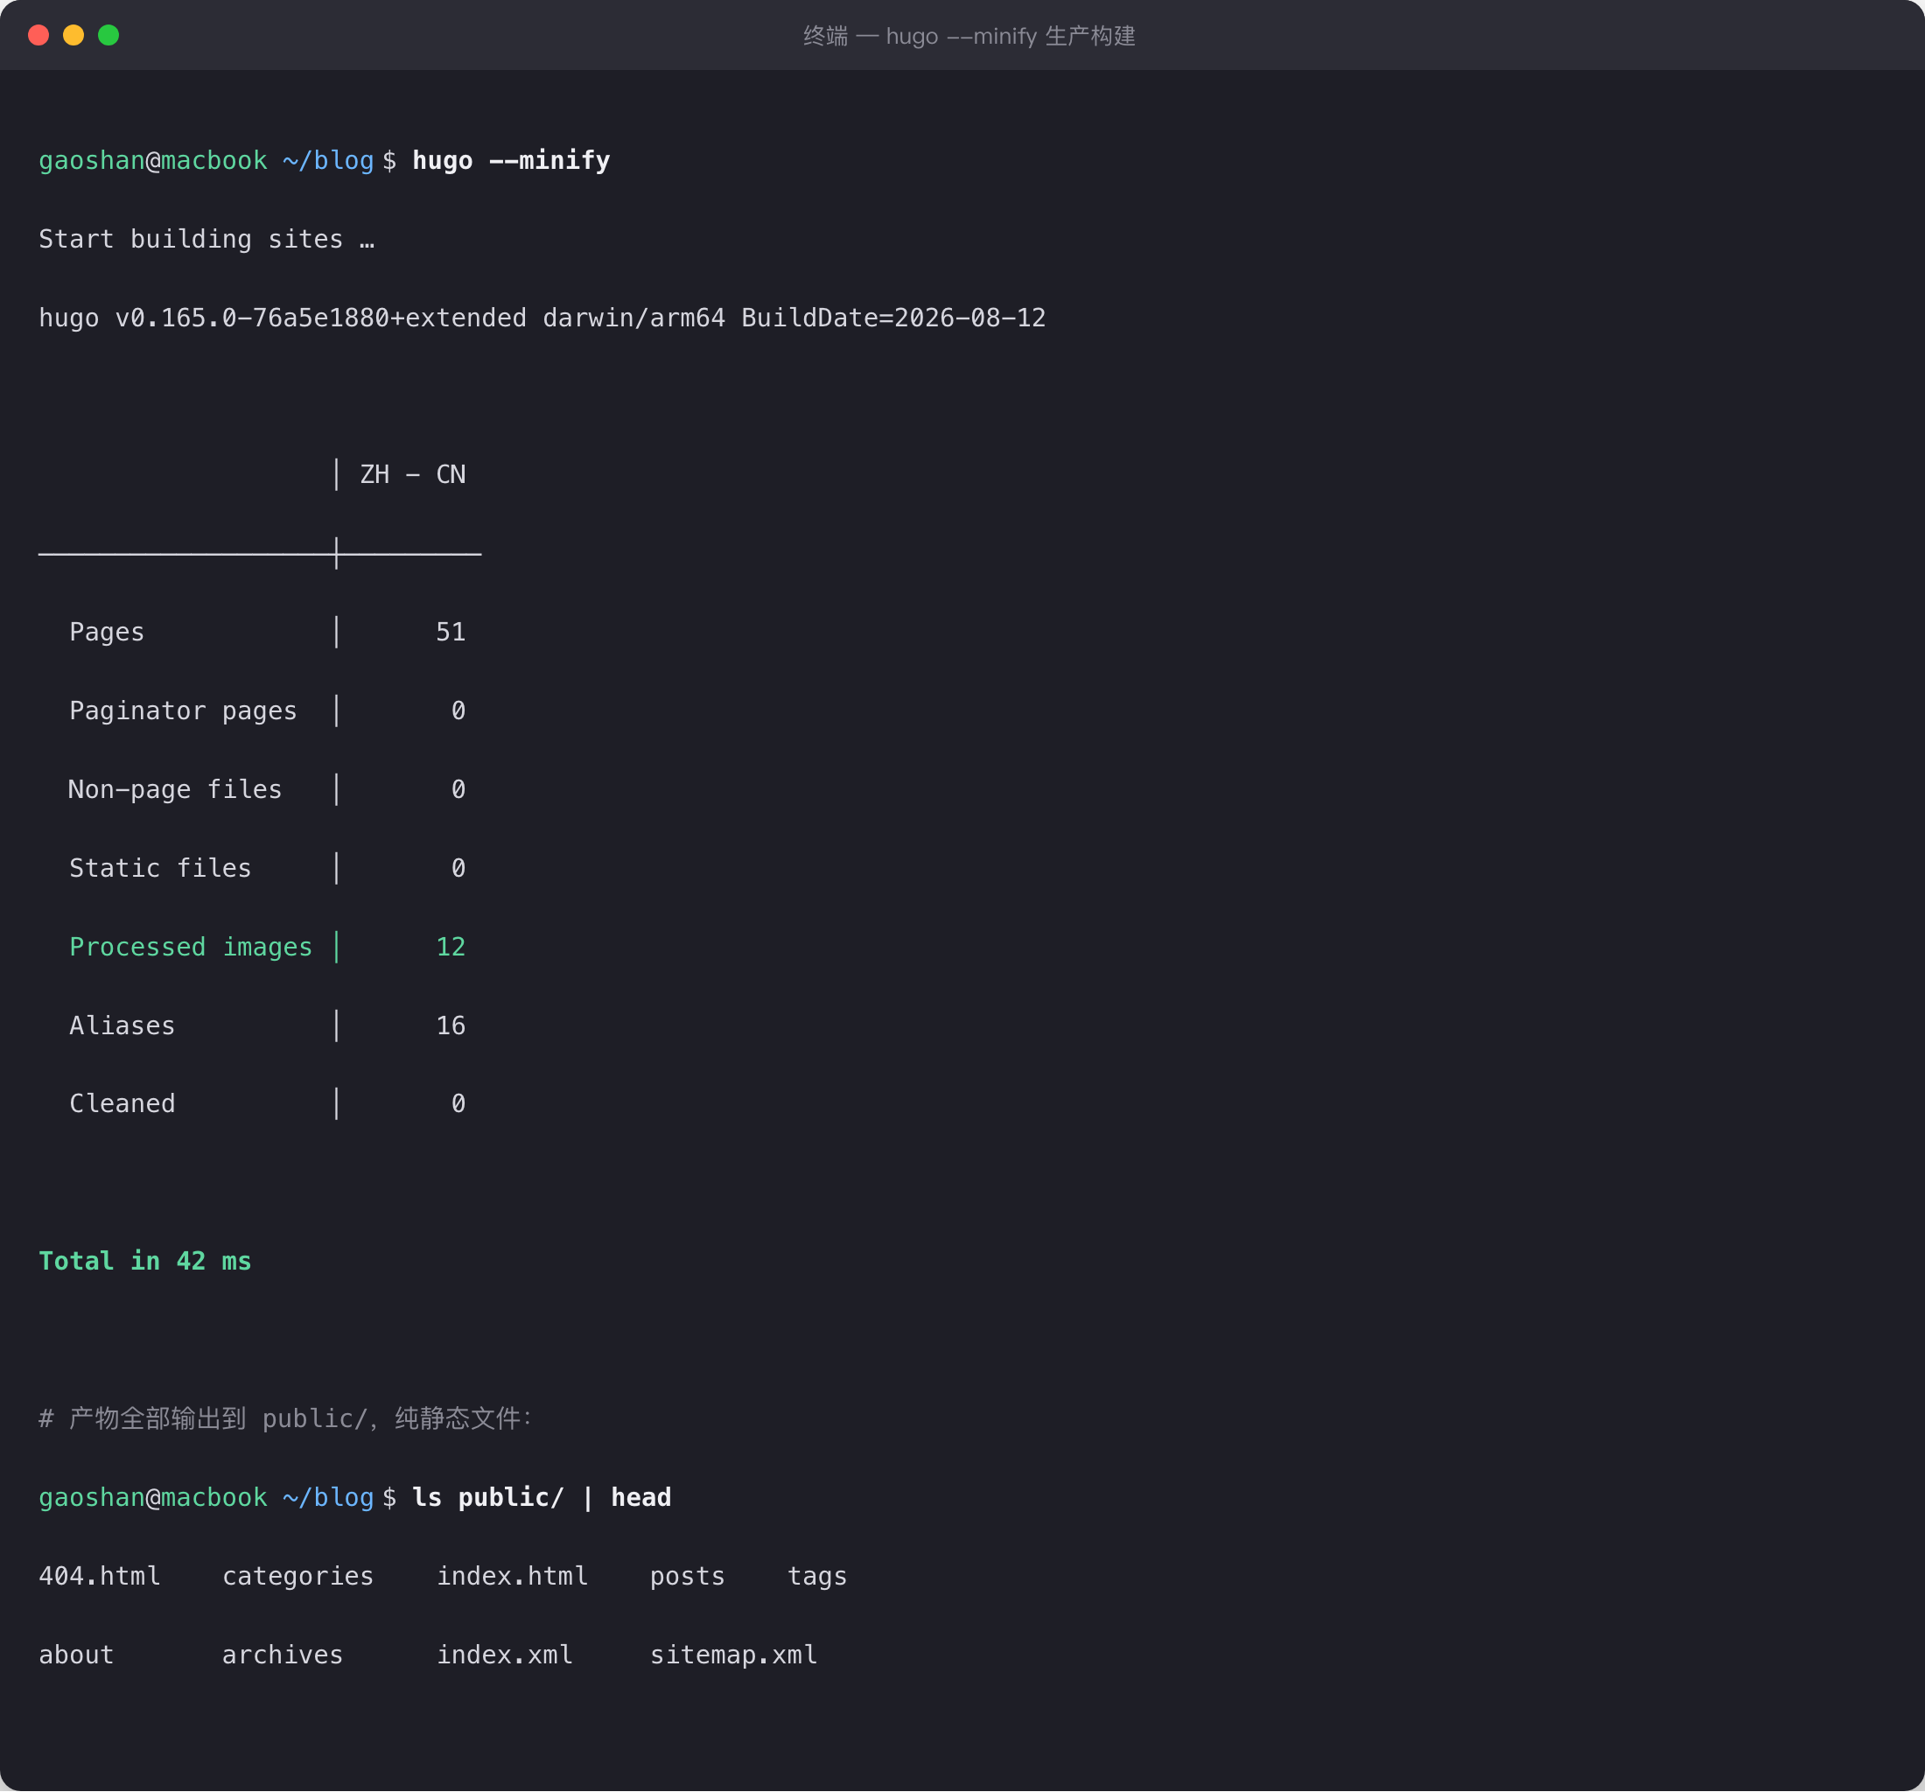Click the red close window button
1925x1792 pixels.
click(x=38, y=36)
